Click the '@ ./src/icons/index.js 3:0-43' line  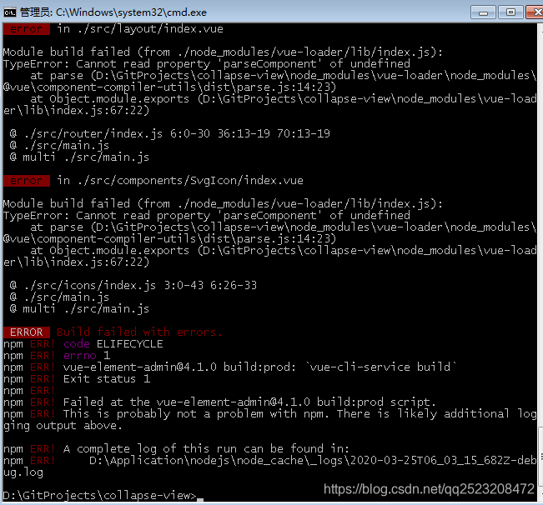point(133,285)
